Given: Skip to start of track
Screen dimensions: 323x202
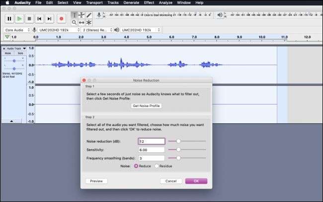Looking at the screenshot, I should [39, 19].
